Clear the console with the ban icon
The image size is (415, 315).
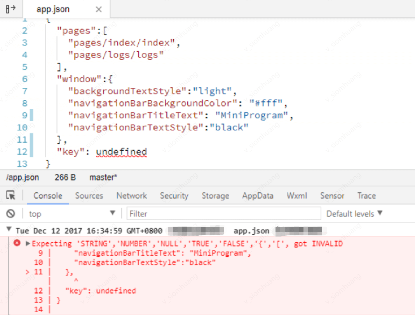click(x=10, y=214)
